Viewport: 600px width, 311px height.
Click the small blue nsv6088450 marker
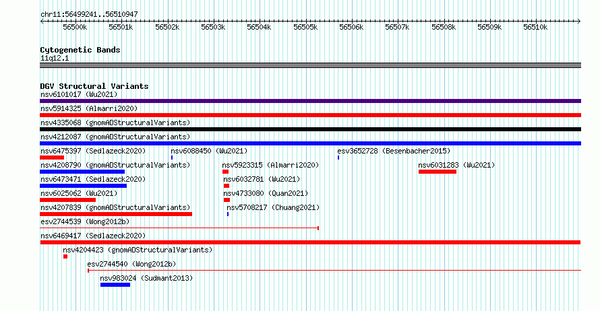(x=172, y=158)
